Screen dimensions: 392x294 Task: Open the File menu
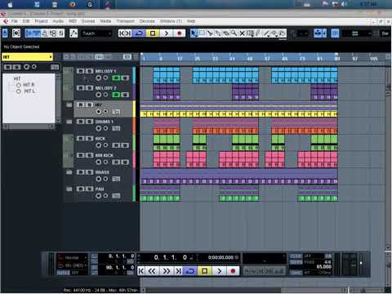tap(14, 21)
